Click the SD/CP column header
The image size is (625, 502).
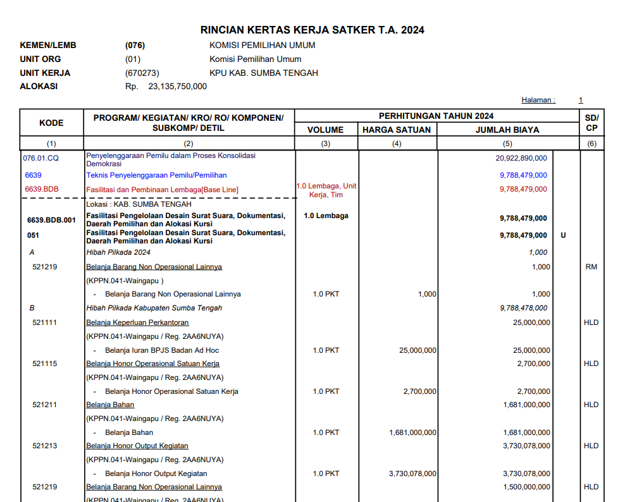(x=591, y=123)
